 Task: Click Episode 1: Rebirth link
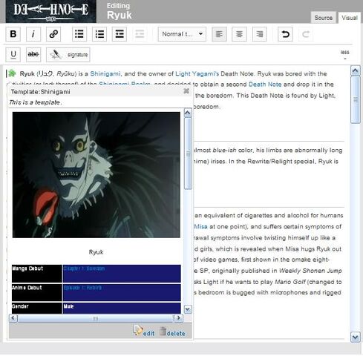pos(82,288)
